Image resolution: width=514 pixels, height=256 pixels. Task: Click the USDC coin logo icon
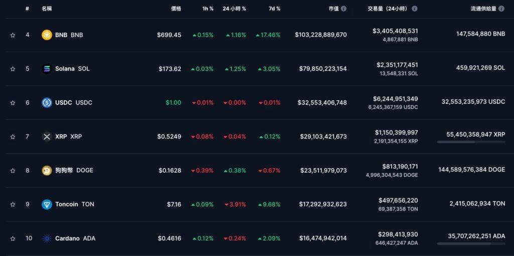coord(47,102)
